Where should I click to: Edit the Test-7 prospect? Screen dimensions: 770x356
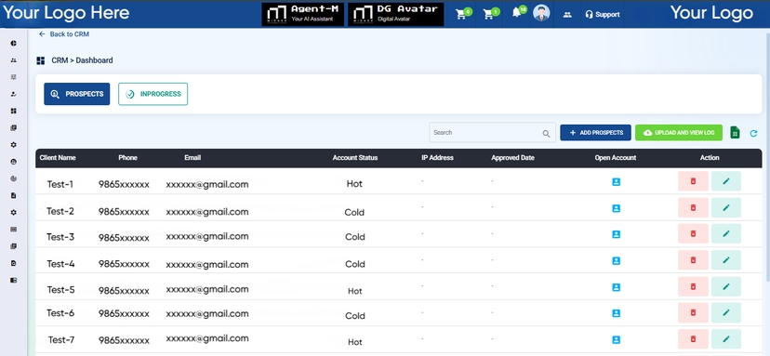point(726,339)
